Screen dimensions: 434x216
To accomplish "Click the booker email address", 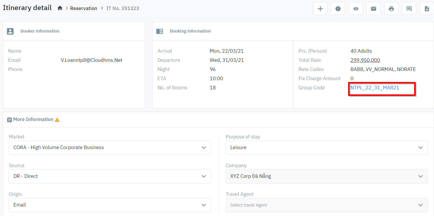I will click(92, 60).
